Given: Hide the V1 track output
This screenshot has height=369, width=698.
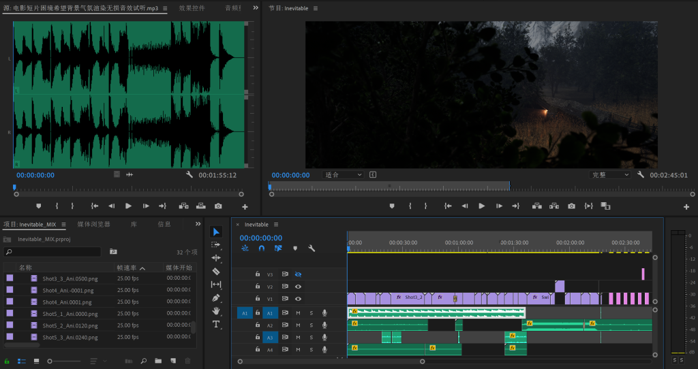Looking at the screenshot, I should (298, 299).
